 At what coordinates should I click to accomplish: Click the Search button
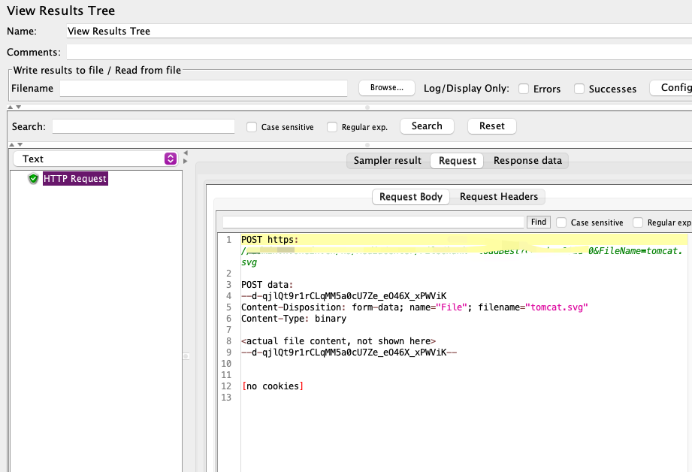427,126
